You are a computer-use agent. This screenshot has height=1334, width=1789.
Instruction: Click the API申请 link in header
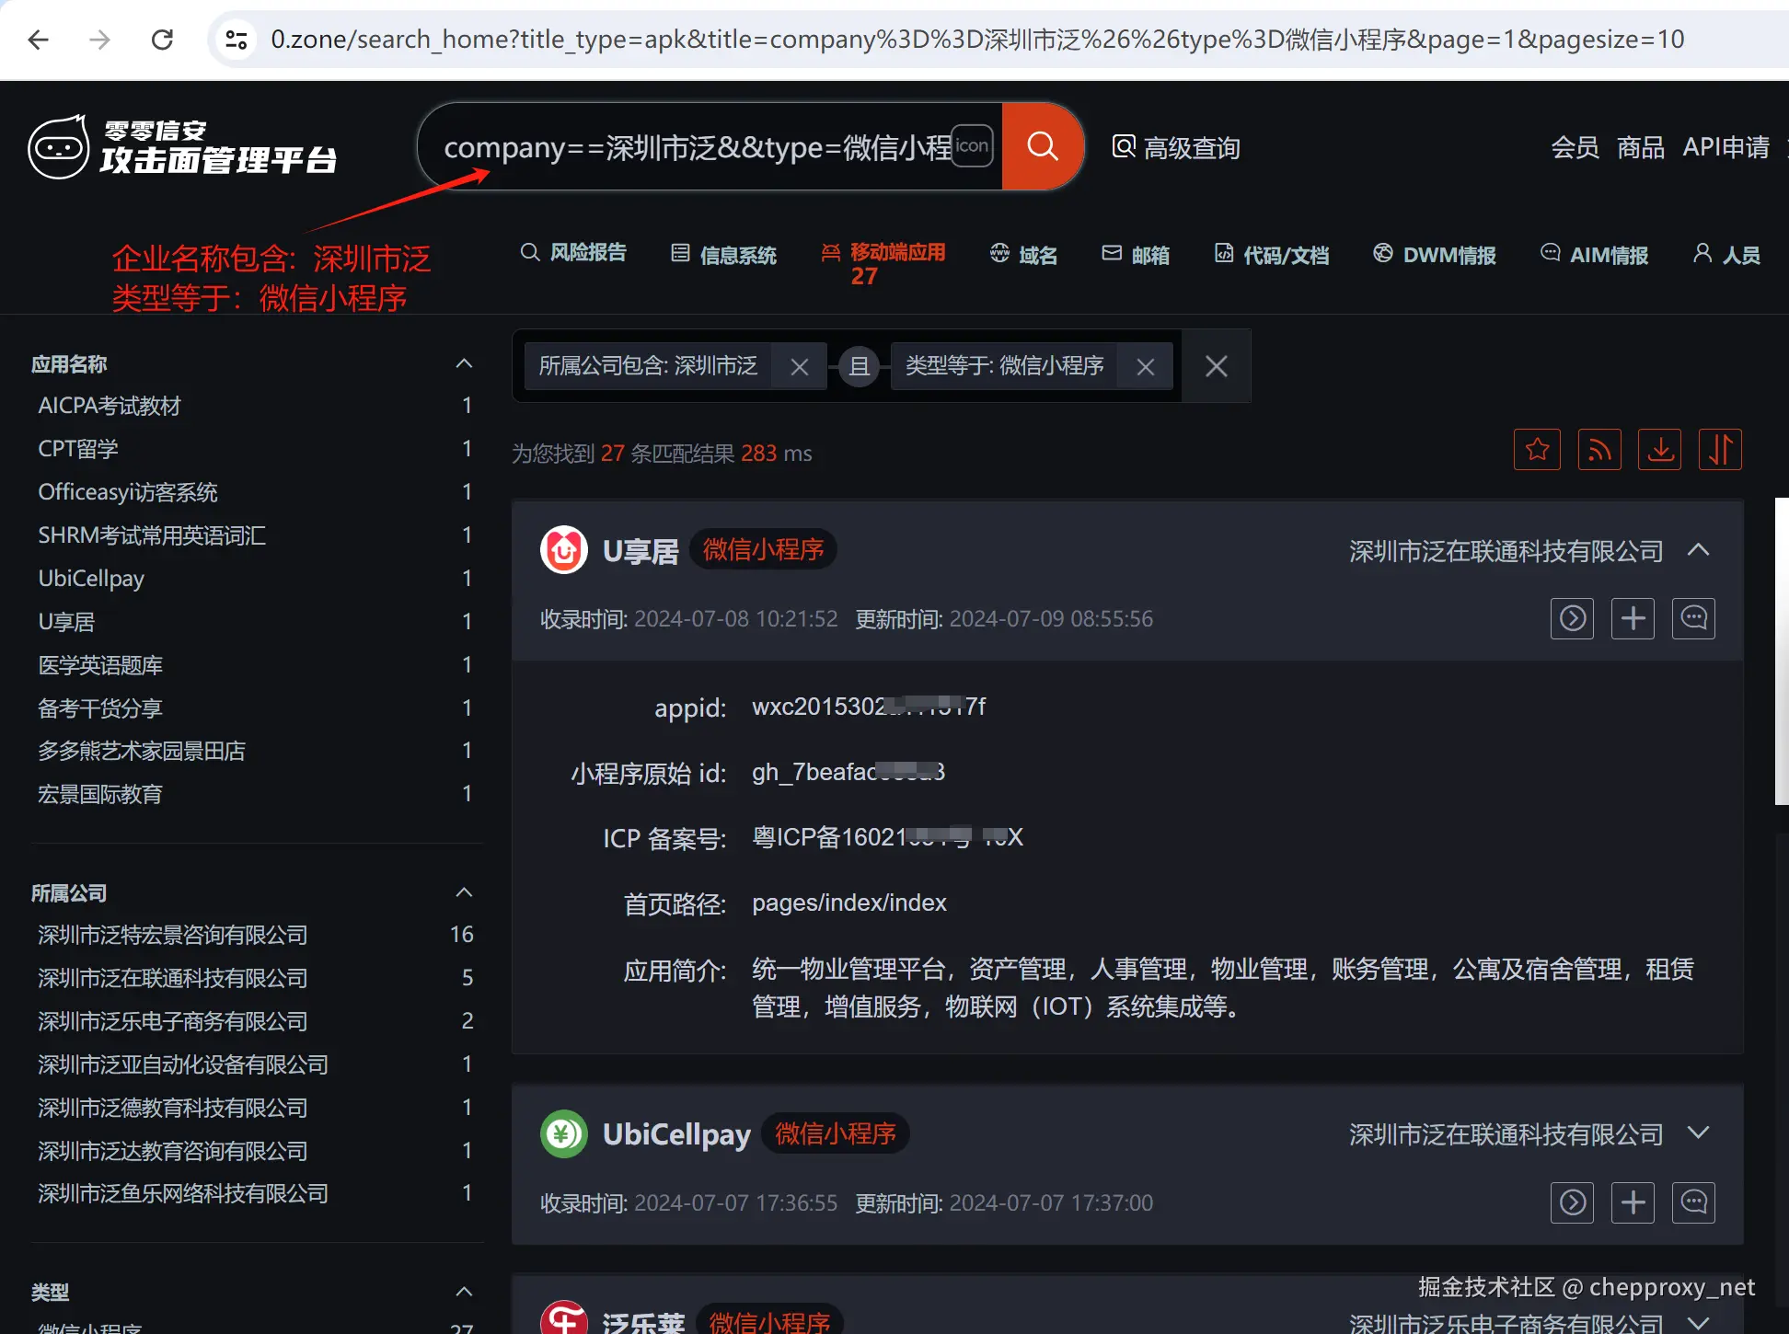pos(1726,147)
